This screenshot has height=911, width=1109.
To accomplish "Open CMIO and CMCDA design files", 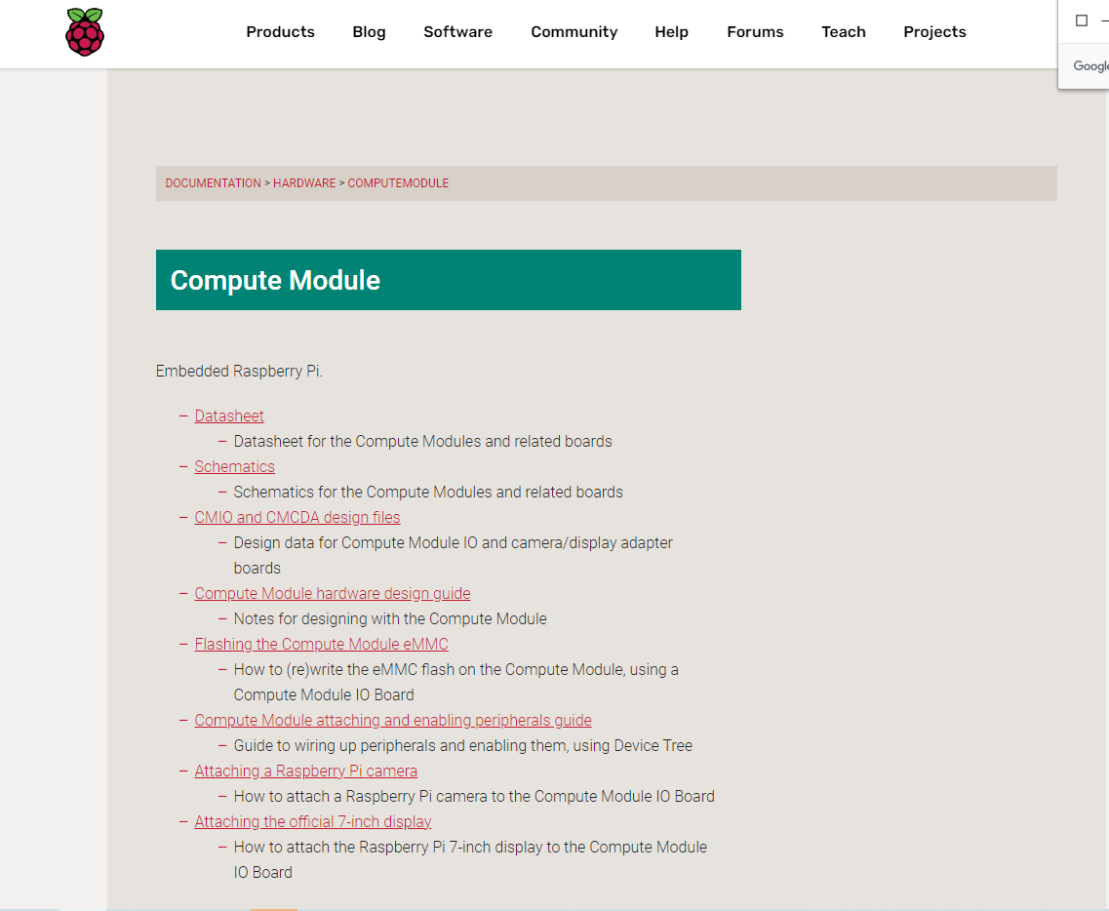I will (297, 518).
